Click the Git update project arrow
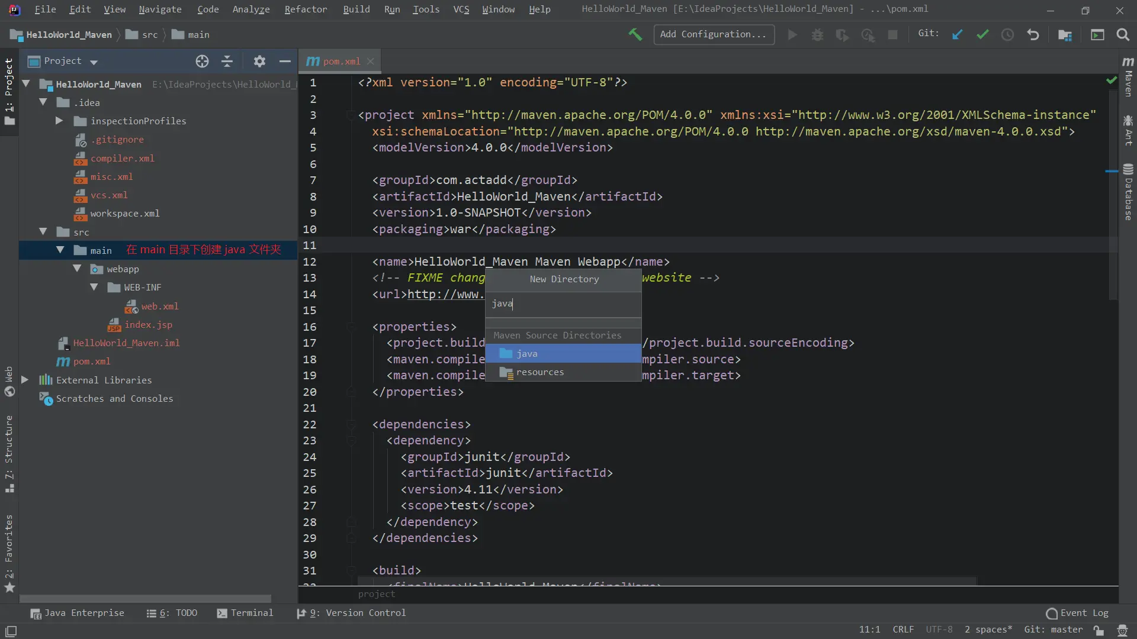This screenshot has height=639, width=1137. coord(957,34)
